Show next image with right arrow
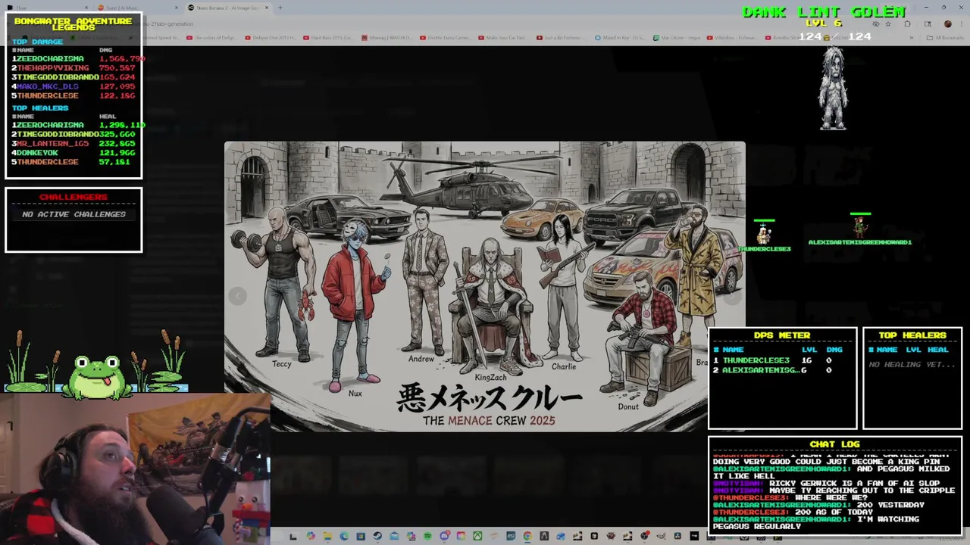The height and width of the screenshot is (545, 970). [732, 296]
